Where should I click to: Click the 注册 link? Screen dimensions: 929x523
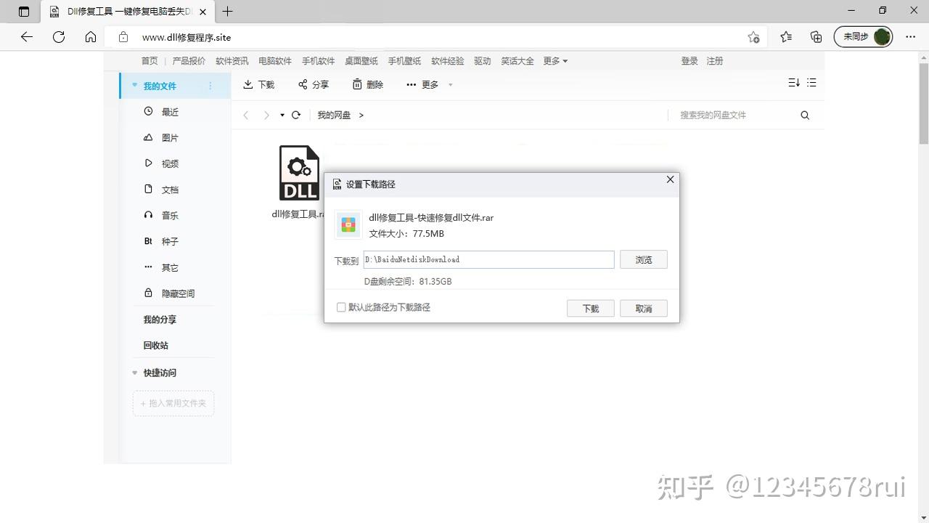pyautogui.click(x=715, y=61)
